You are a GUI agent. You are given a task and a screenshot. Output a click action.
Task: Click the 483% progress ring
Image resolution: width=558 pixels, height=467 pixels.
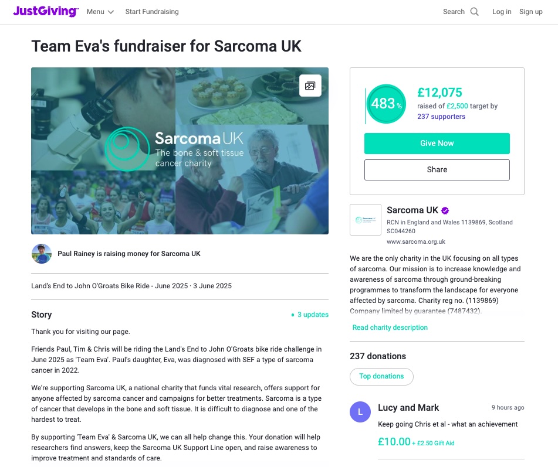click(386, 104)
